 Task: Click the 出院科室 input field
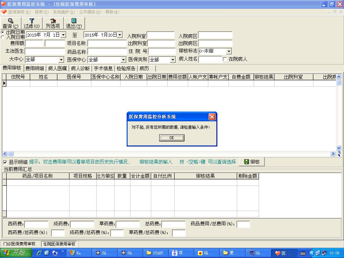coord(162,43)
